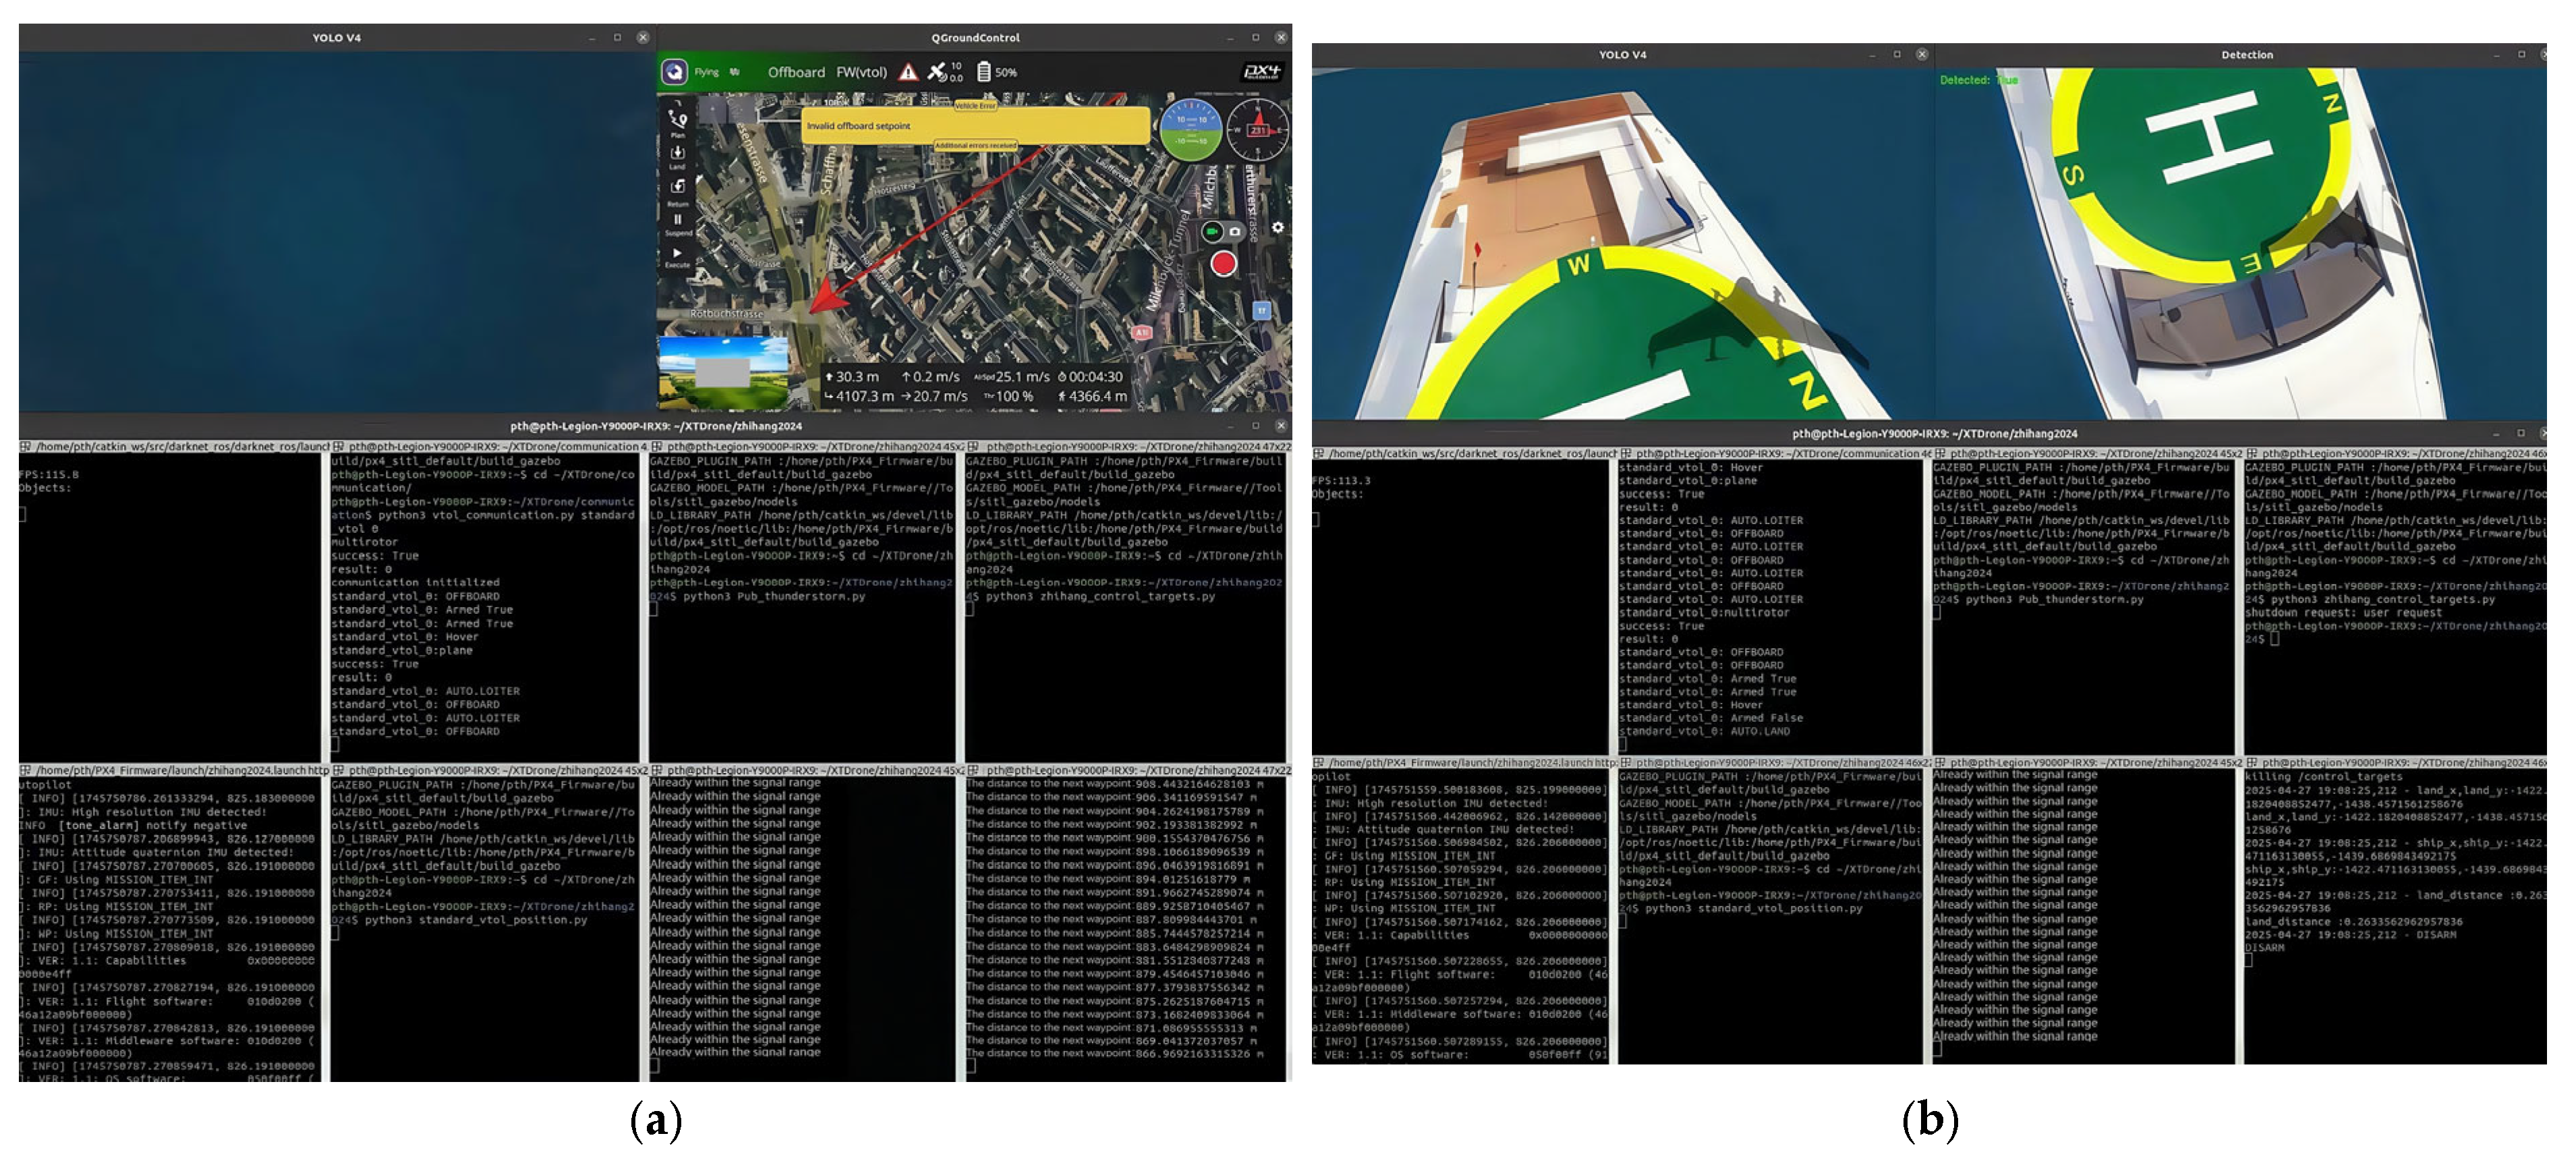Viewport: 2576px width, 1167px height.
Task: Switch camera toggle to video mode
Action: click(1212, 231)
